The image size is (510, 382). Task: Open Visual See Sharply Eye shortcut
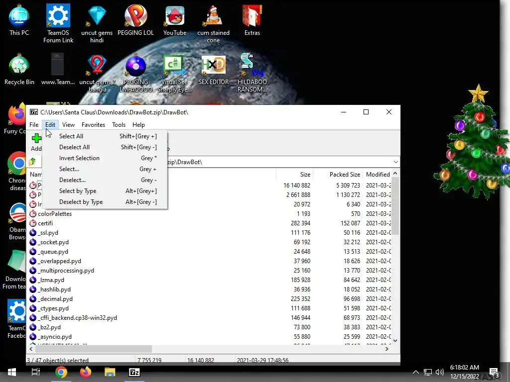(x=174, y=74)
